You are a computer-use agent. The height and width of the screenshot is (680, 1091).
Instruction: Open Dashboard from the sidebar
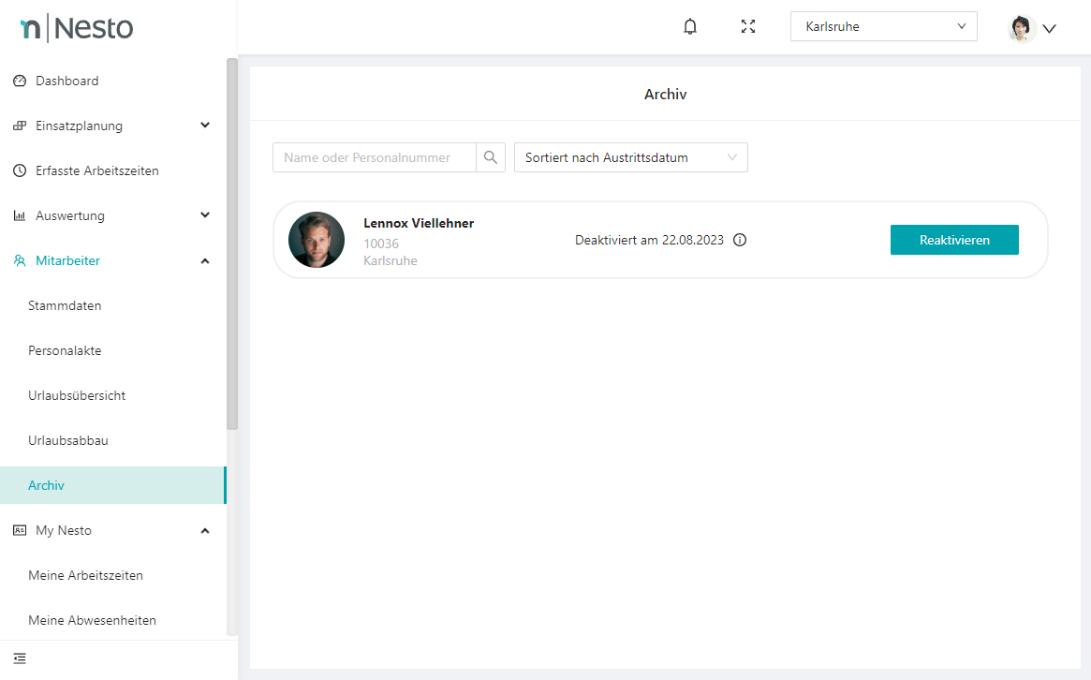[x=66, y=81]
